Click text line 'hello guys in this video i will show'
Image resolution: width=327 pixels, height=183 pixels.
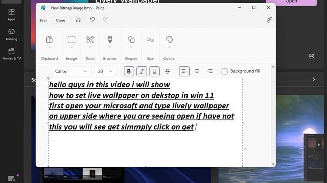point(109,85)
